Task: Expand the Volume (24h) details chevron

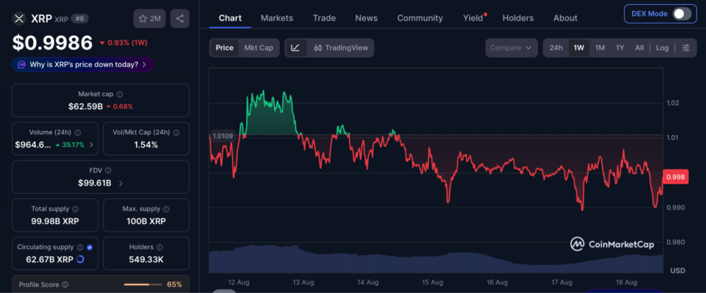Action: (x=92, y=145)
